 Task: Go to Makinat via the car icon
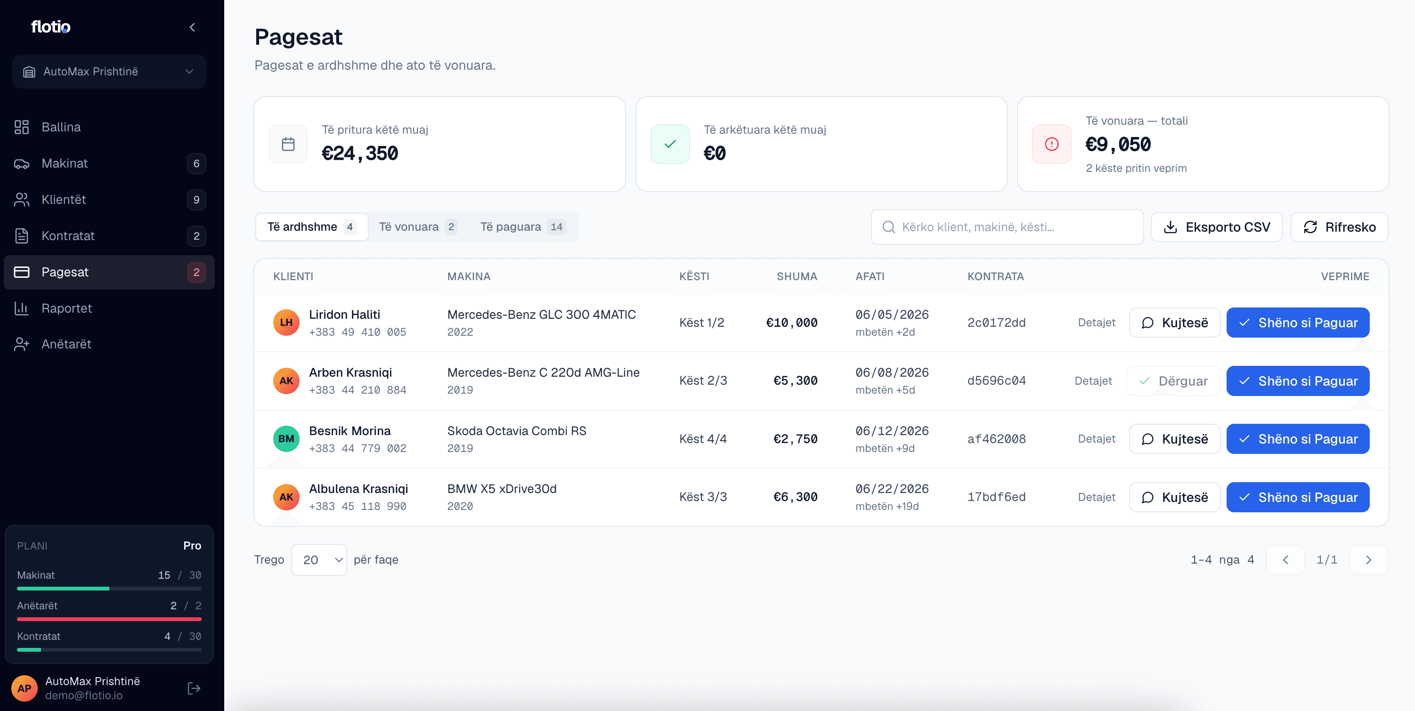[21, 163]
